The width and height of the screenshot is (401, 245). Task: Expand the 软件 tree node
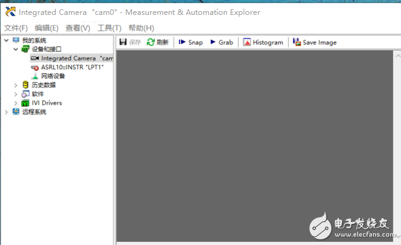point(15,94)
